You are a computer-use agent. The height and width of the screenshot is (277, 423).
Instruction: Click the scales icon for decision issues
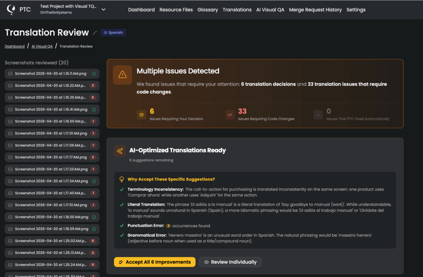click(x=141, y=115)
